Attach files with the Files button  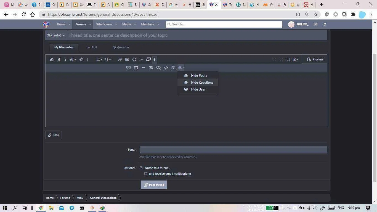click(54, 135)
